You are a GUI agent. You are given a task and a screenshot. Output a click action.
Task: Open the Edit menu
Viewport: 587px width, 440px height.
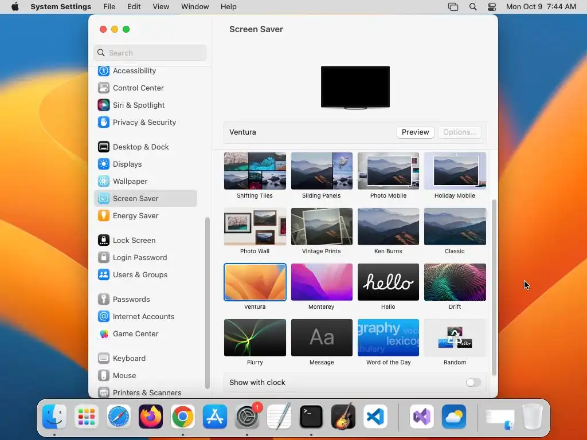point(134,7)
